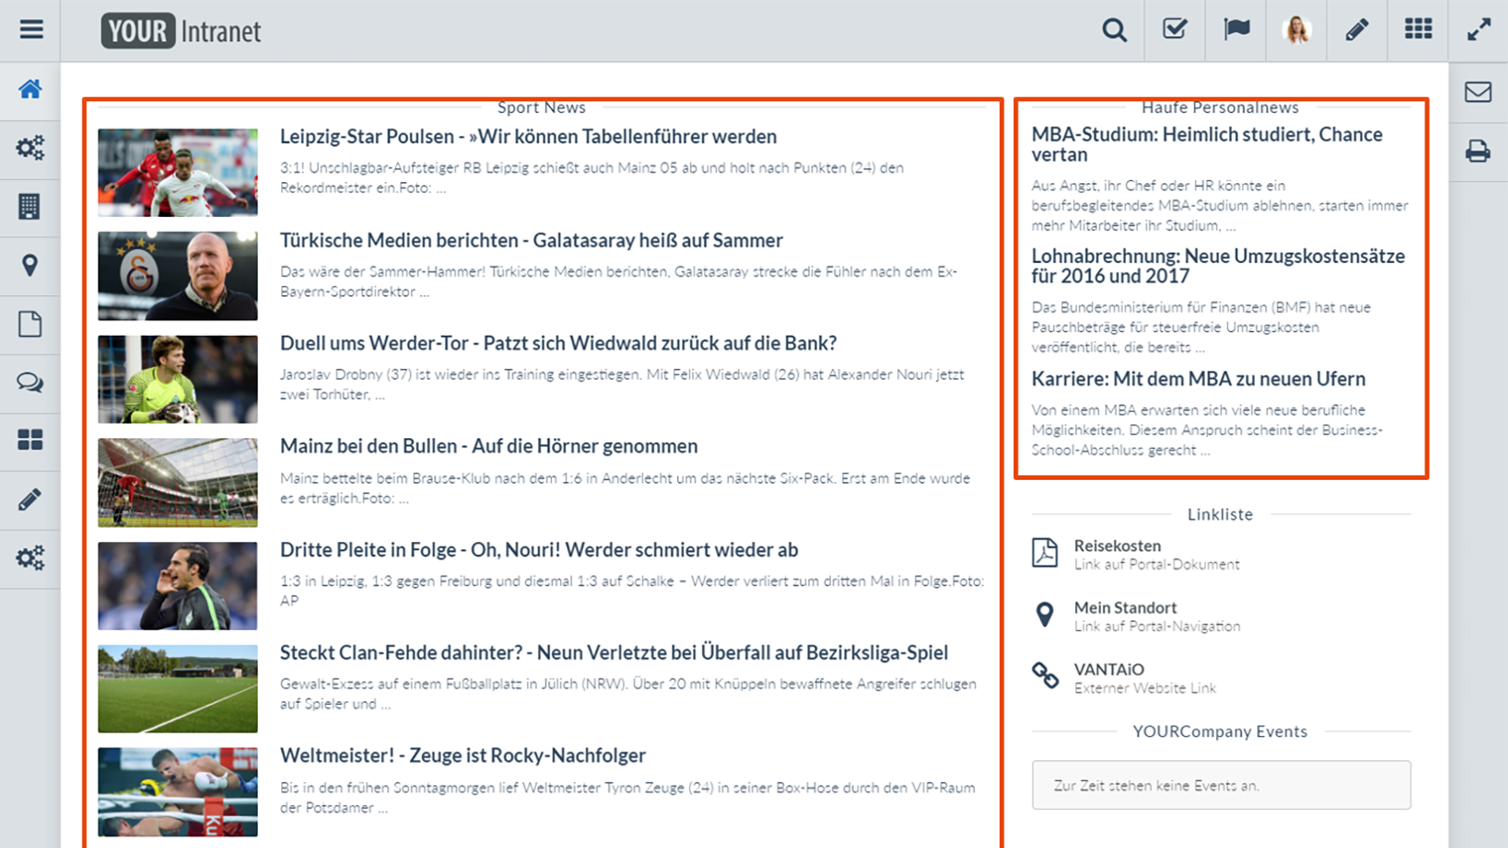Click the goalkeeper Wiedwald thumbnail
The image size is (1508, 848).
pos(178,379)
